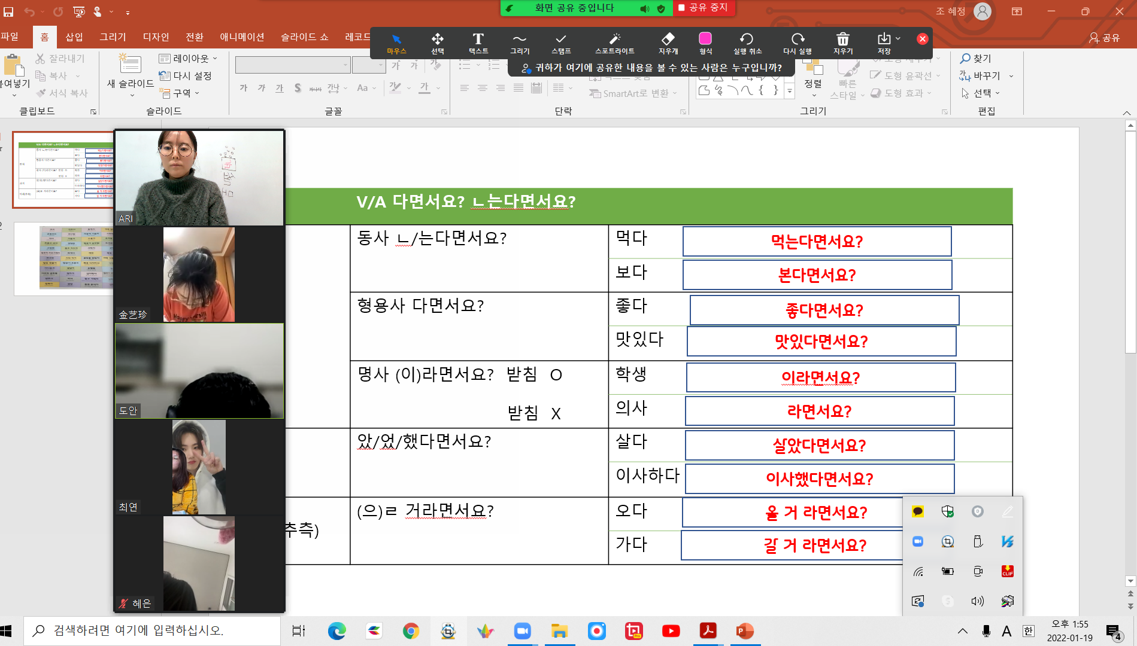
Task: Redo annotation in Zoom toolbar
Action: coord(798,43)
